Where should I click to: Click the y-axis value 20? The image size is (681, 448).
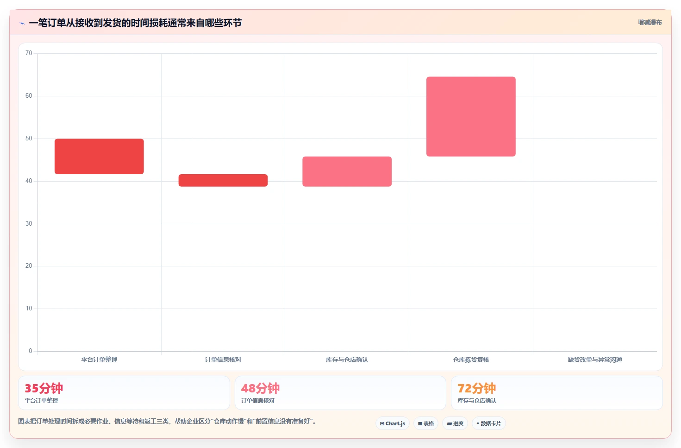point(29,266)
